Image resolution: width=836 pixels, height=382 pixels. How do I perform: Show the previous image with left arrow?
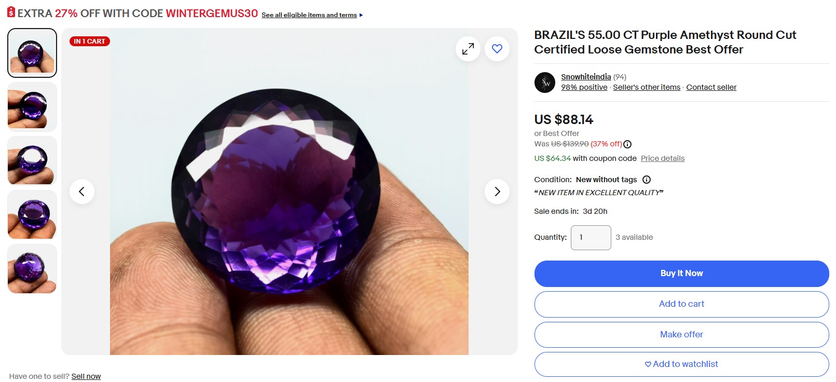coord(82,192)
